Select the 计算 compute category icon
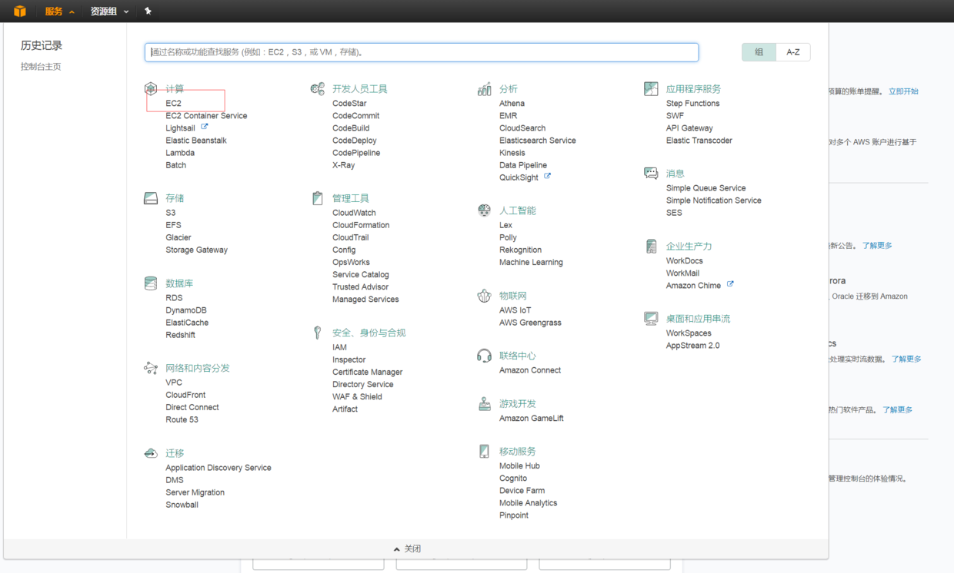Image resolution: width=954 pixels, height=573 pixels. point(151,88)
